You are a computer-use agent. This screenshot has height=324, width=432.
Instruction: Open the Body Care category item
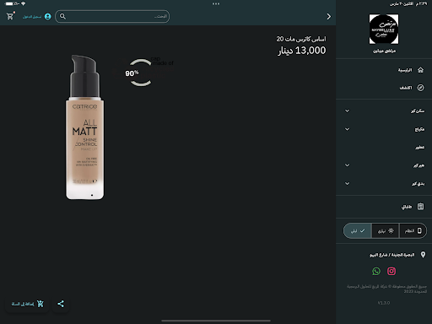[384, 183]
